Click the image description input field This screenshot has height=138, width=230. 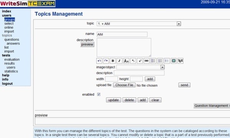click(139, 73)
